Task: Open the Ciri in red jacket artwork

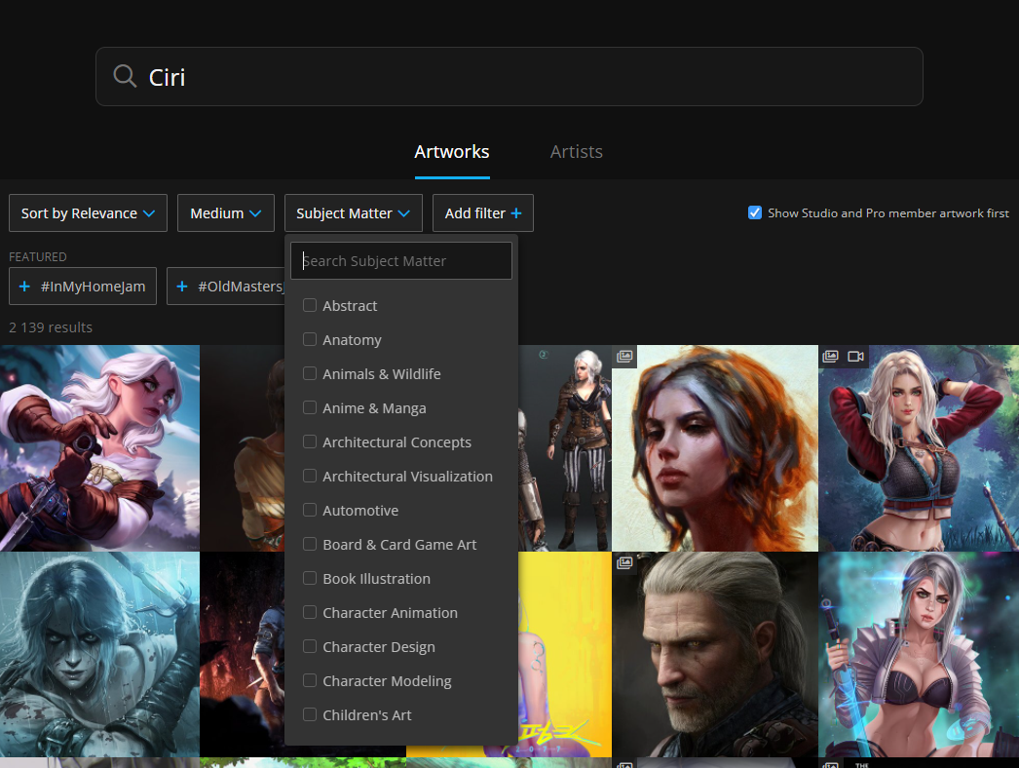Action: [919, 448]
